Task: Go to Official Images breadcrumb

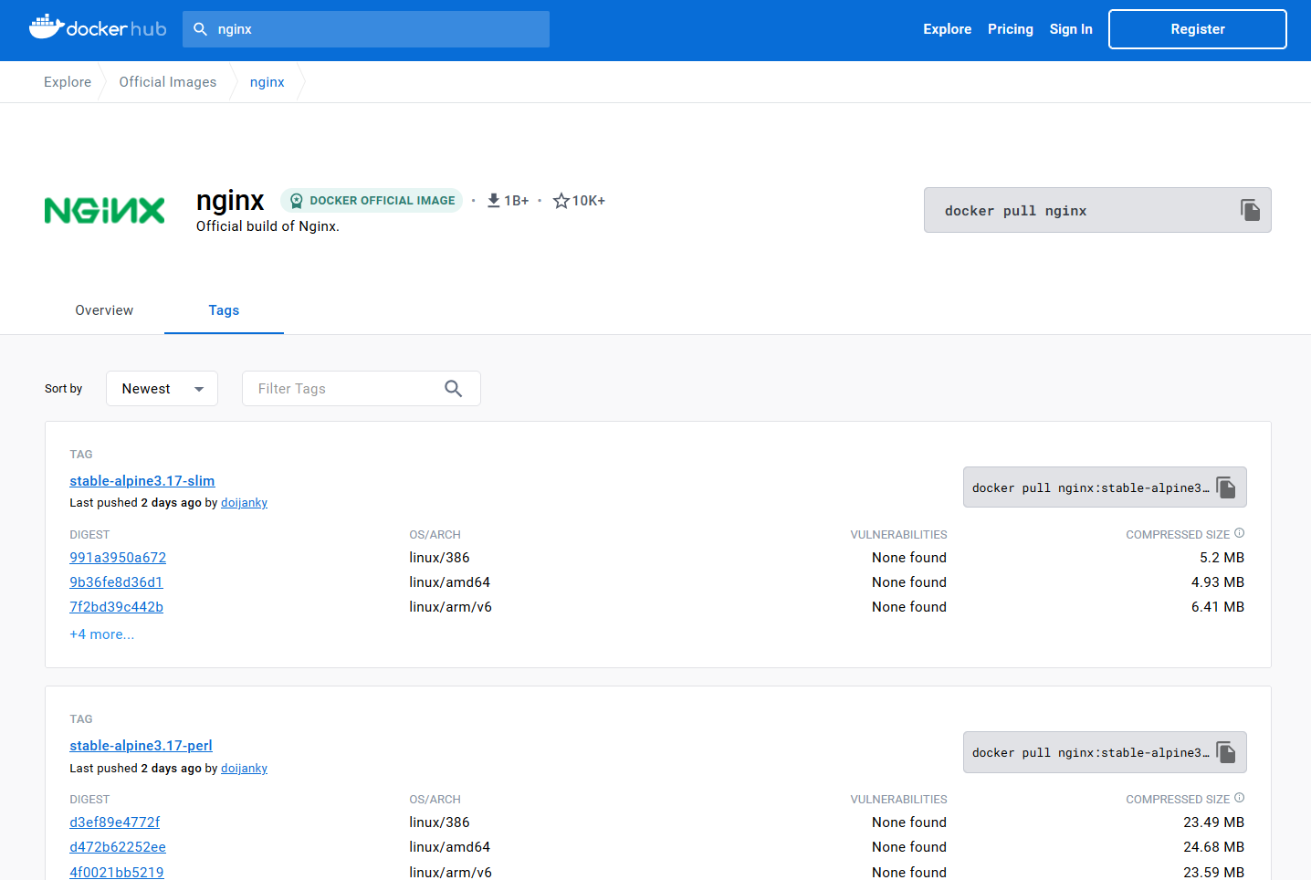Action: click(168, 82)
